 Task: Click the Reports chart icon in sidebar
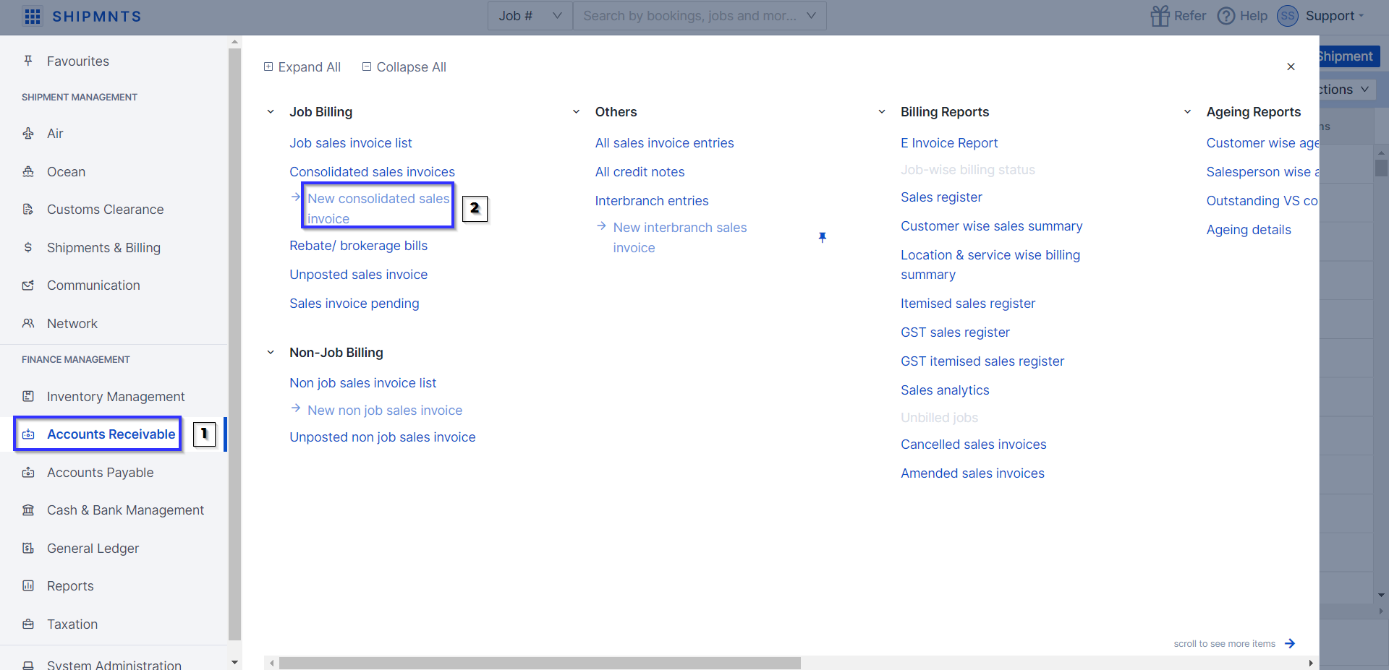click(28, 585)
